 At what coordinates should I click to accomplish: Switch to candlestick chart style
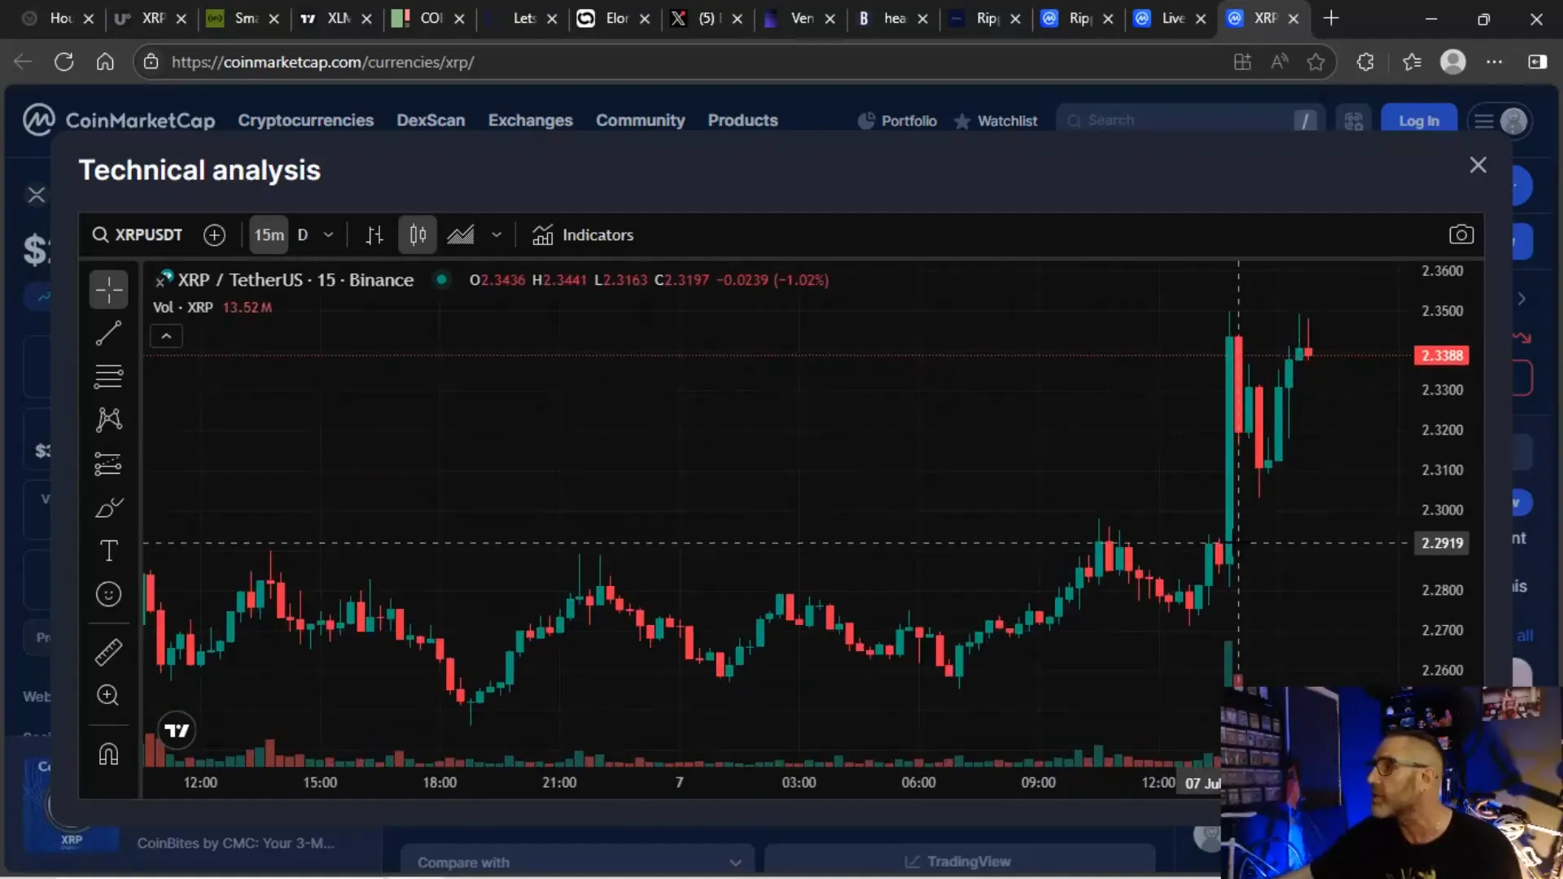[418, 235]
